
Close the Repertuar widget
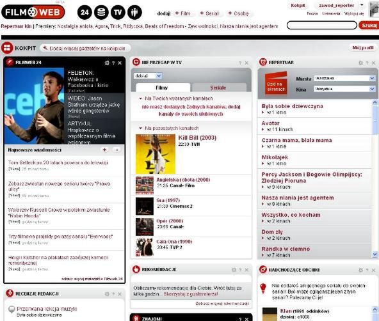373,63
